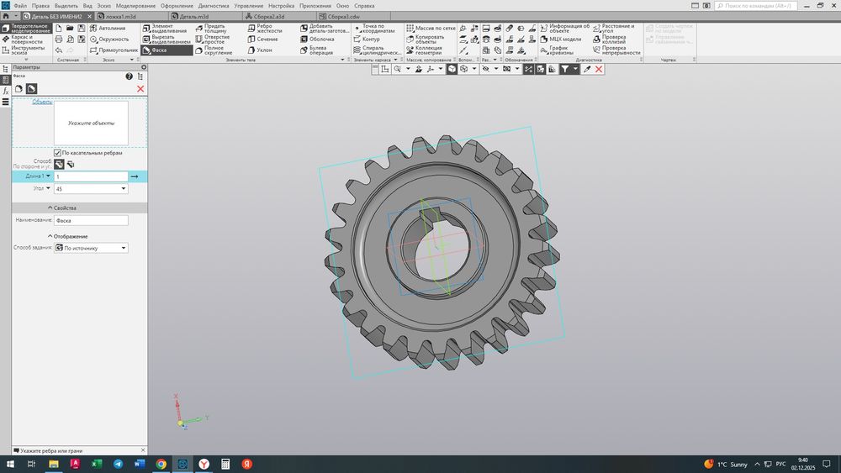Open График кривизны tool
This screenshot has width=841, height=473.
click(x=557, y=50)
